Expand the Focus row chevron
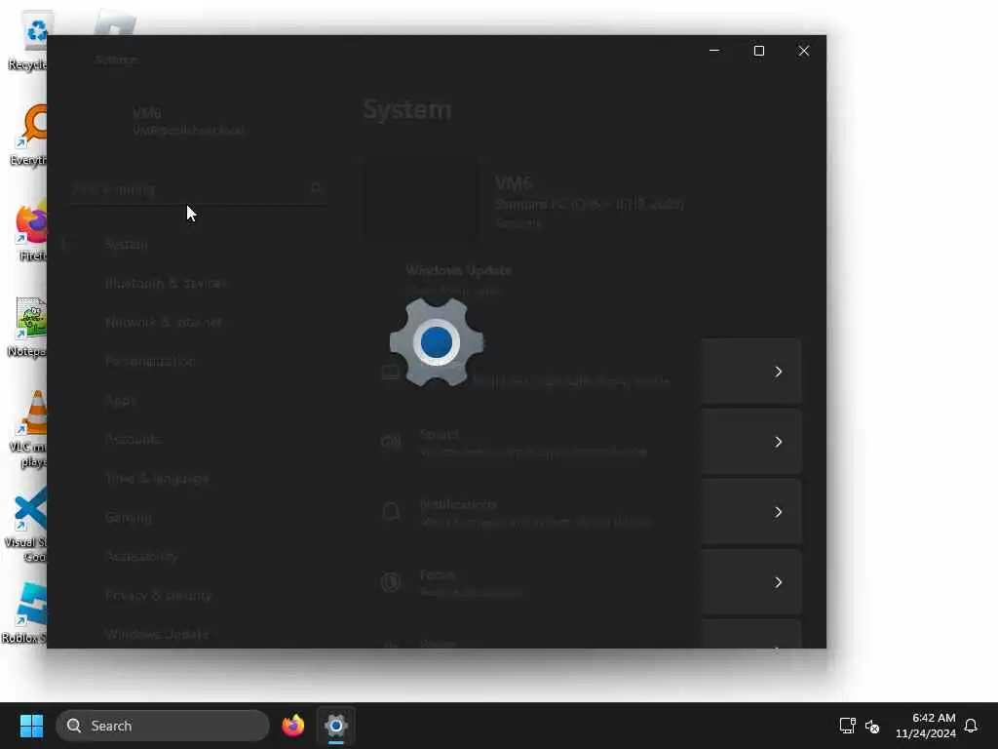 pos(778,582)
